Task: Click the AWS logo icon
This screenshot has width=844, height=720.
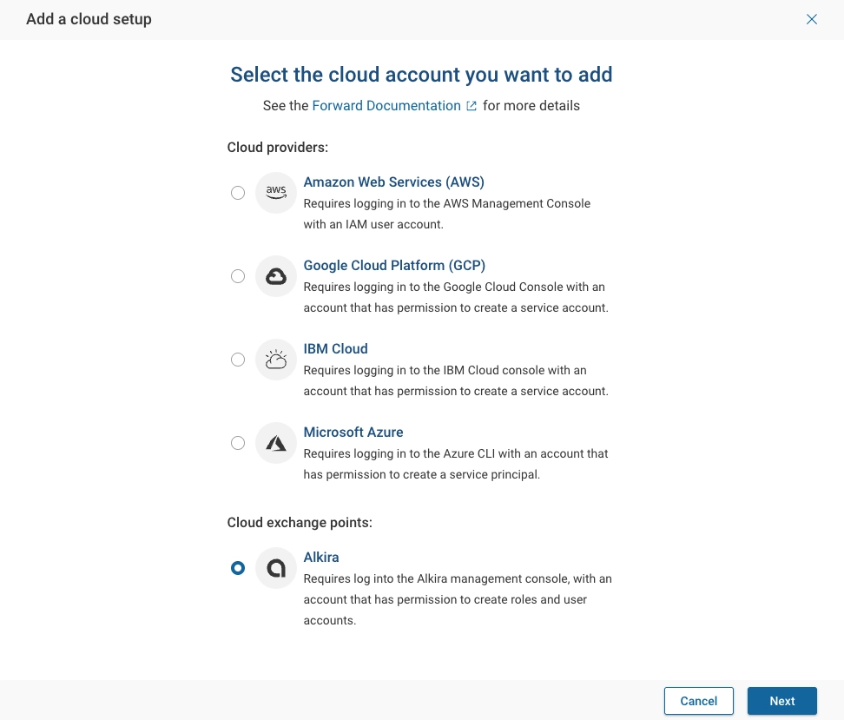Action: click(275, 193)
